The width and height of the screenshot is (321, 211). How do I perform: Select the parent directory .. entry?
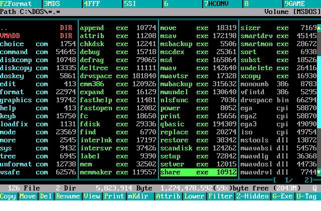pyautogui.click(x=38, y=28)
